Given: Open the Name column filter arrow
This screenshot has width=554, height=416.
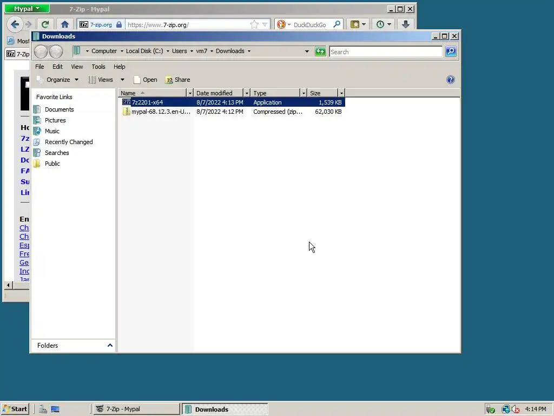Looking at the screenshot, I should coord(190,93).
